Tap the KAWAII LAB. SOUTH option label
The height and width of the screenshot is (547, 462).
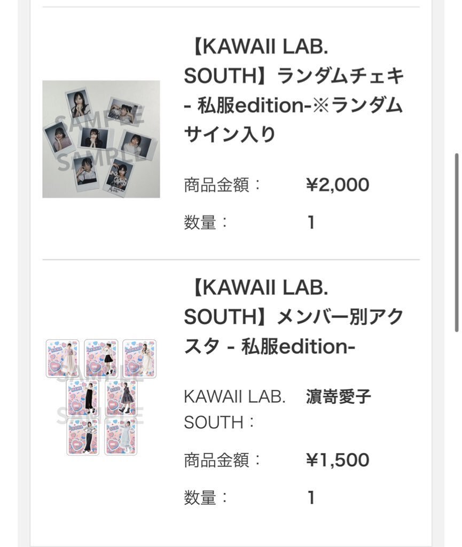point(235,410)
